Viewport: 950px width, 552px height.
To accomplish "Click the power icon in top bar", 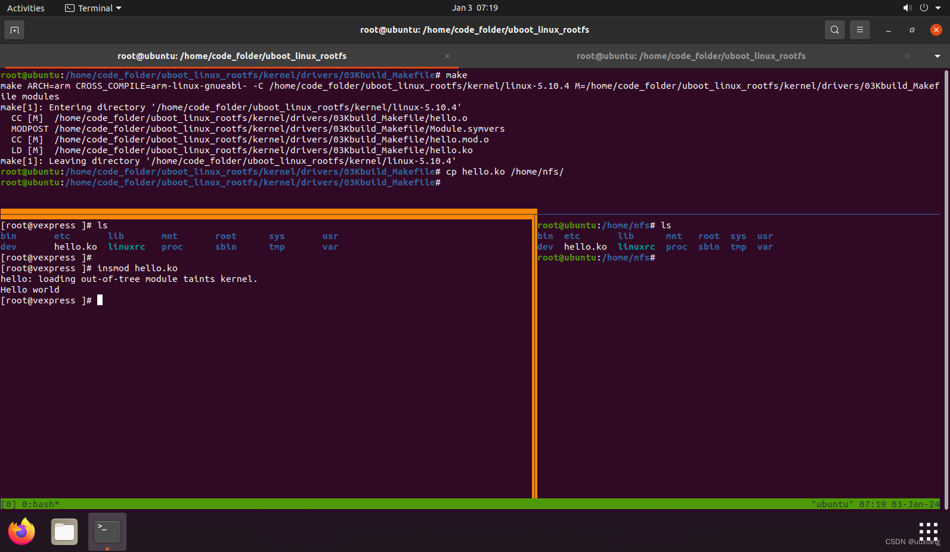I will point(924,8).
